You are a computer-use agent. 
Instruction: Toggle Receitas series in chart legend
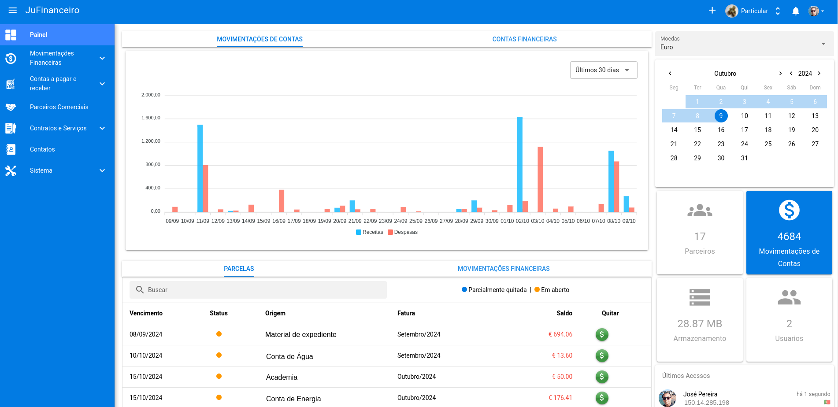(x=369, y=232)
